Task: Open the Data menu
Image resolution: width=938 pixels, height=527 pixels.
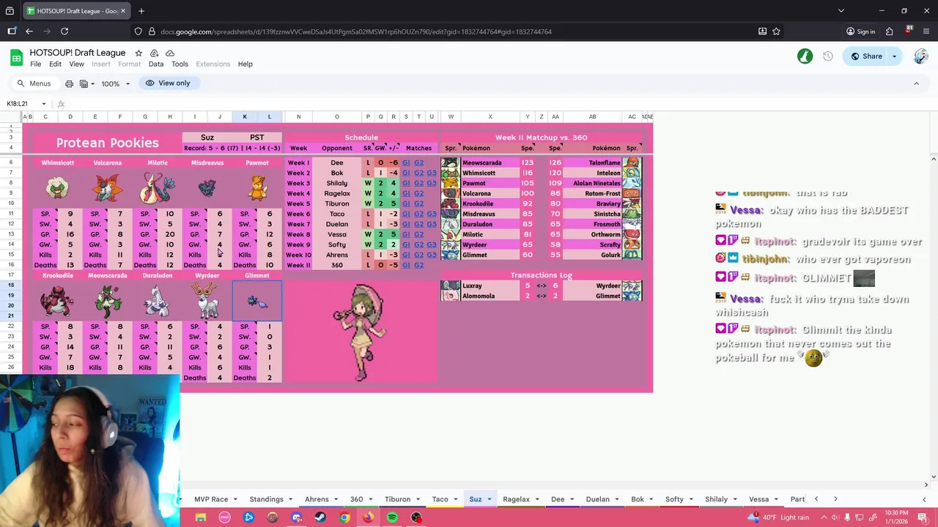Action: (156, 64)
